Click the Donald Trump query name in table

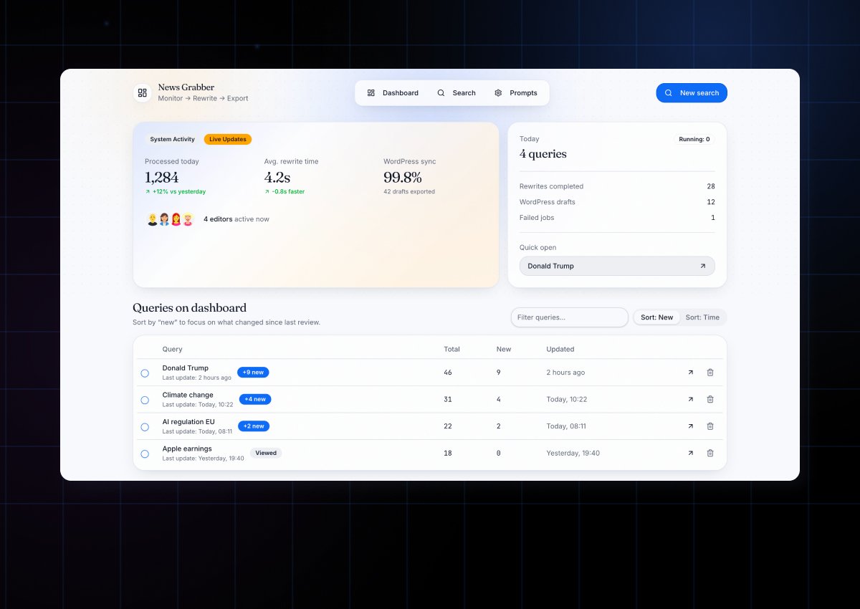click(x=185, y=368)
